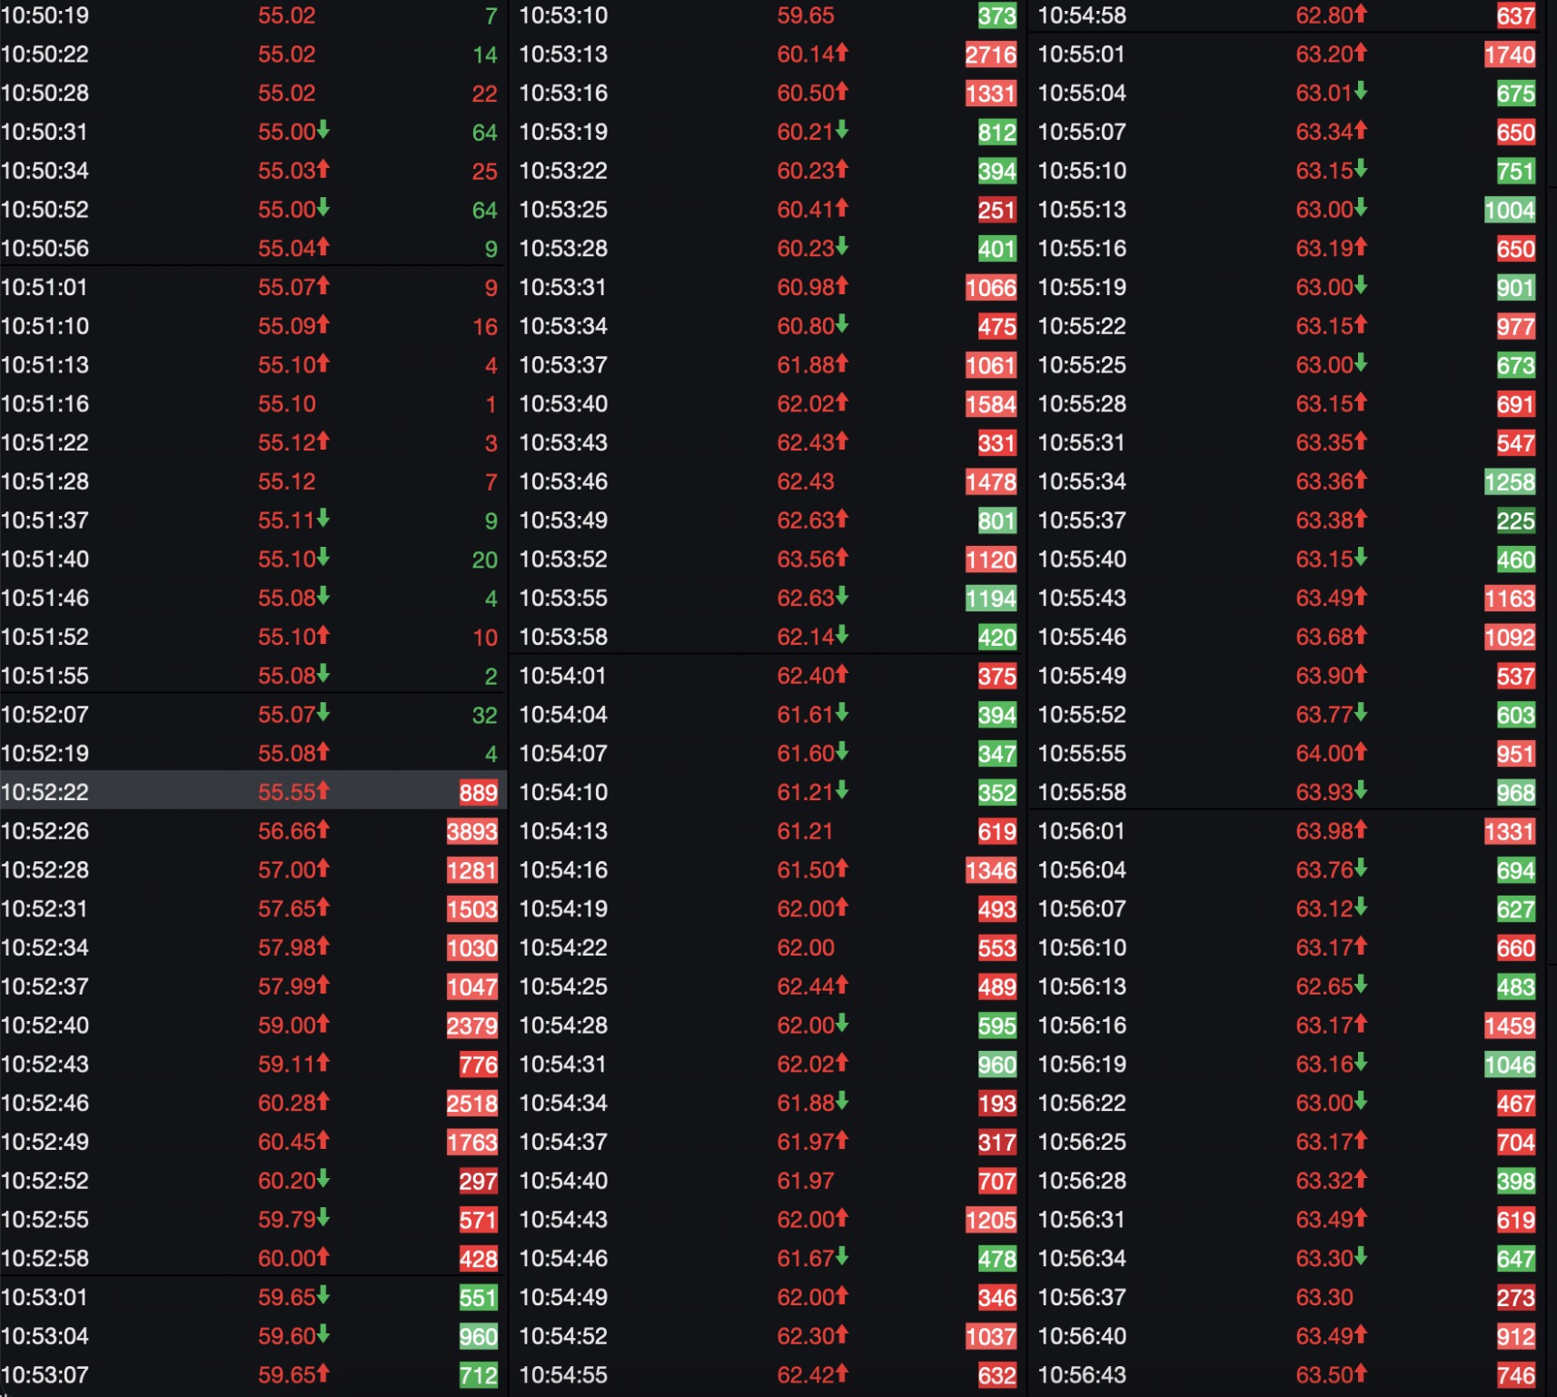1557x1397 pixels.
Task: Click the 62.43 price at 10:53:46
Action: (x=805, y=481)
